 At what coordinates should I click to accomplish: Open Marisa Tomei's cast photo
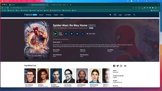[95, 76]
